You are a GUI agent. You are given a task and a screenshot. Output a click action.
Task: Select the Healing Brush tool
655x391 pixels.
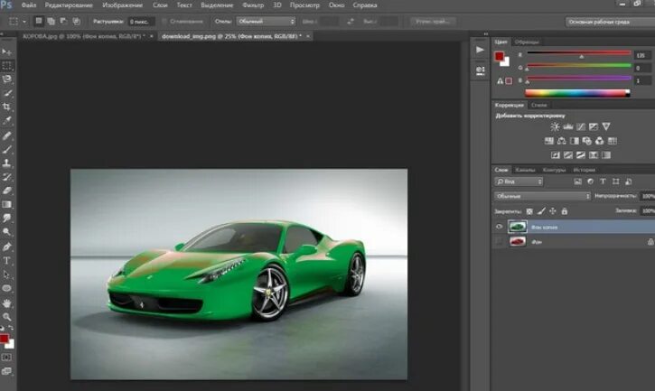[x=6, y=135]
